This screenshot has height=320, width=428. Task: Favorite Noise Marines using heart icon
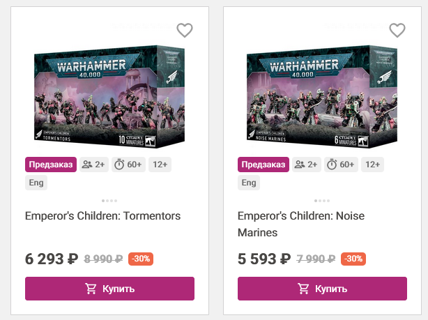pyautogui.click(x=397, y=30)
